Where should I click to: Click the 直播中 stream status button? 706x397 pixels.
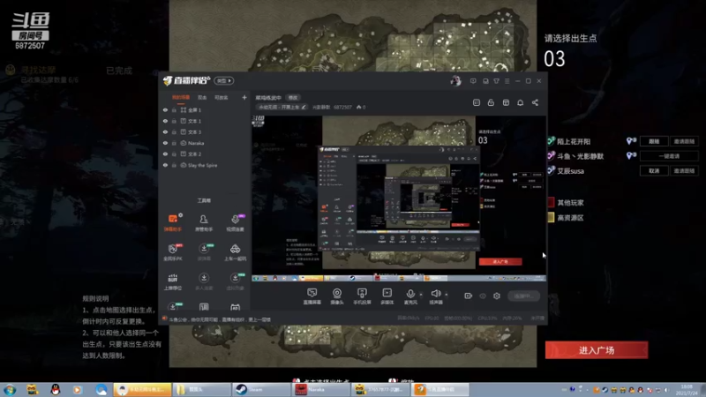click(523, 296)
